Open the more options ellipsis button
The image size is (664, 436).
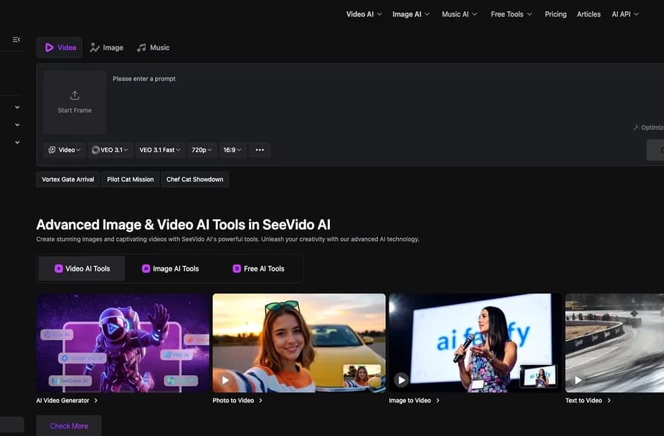click(259, 150)
